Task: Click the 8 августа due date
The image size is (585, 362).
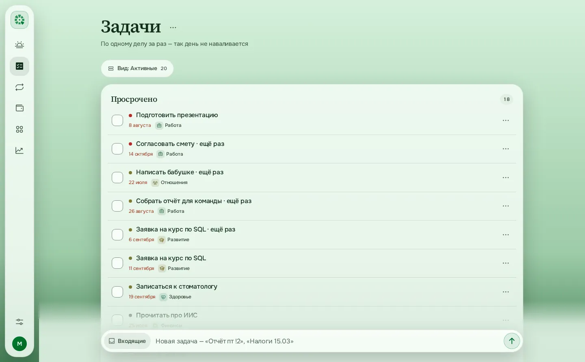Action: tap(140, 125)
